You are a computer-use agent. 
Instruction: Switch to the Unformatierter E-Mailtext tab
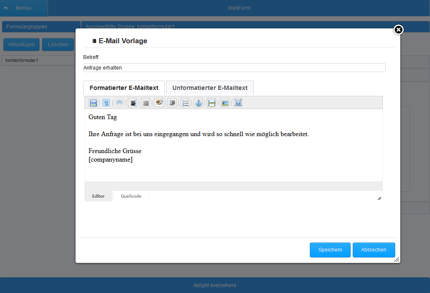coord(210,88)
